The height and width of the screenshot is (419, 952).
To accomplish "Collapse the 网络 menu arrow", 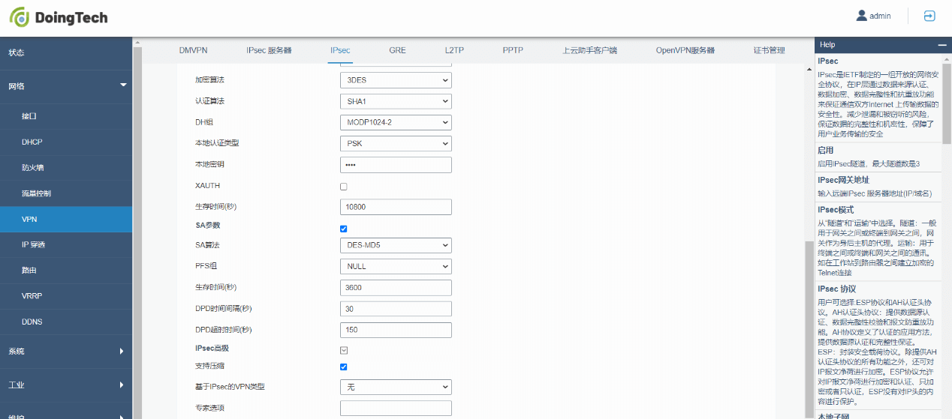I will coord(123,85).
